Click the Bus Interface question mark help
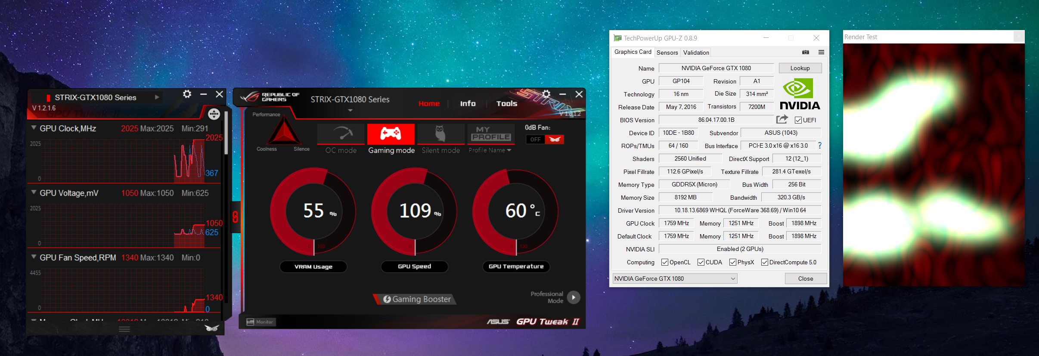 coord(820,145)
